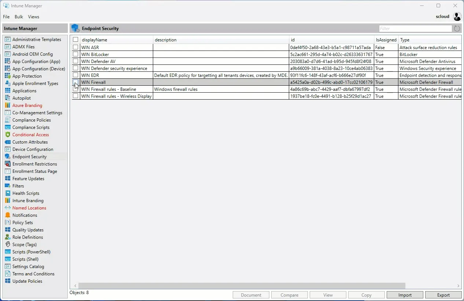
Task: Sort by the IsAssigned column header
Action: click(x=386, y=40)
